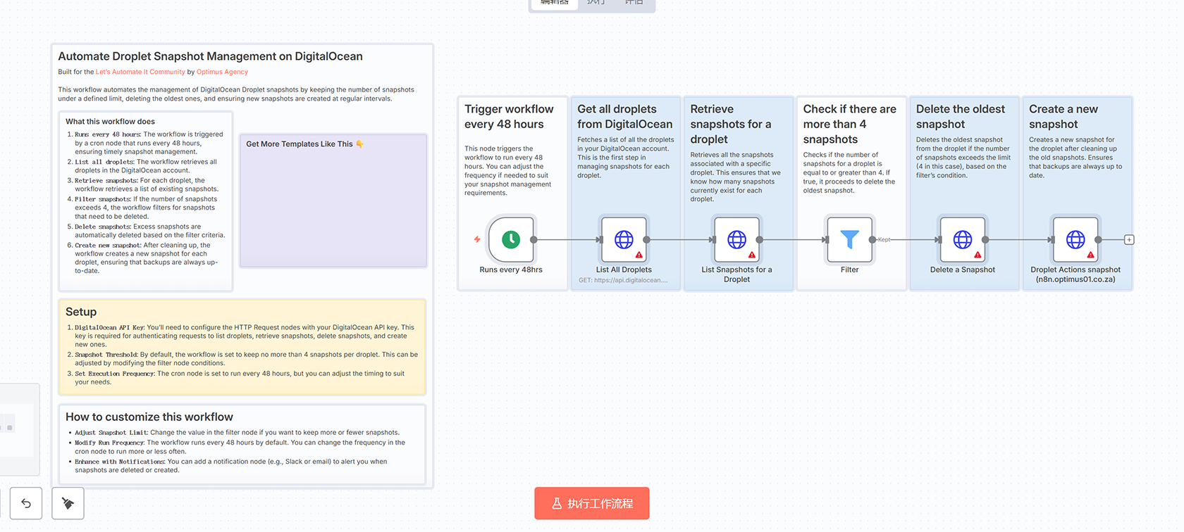Viewport: 1184px width, 532px height.
Task: Click the plus icon after the last node
Action: pos(1129,240)
